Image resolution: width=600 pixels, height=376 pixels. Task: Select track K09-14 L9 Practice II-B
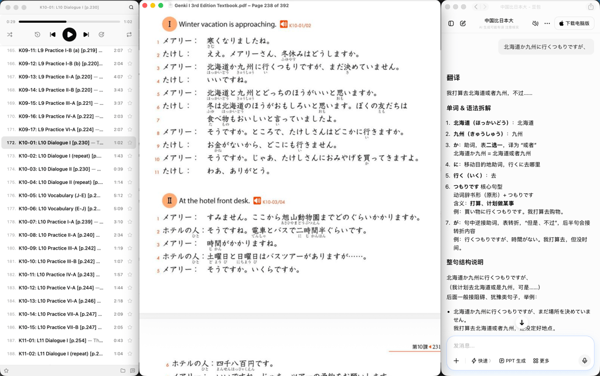coord(69,90)
